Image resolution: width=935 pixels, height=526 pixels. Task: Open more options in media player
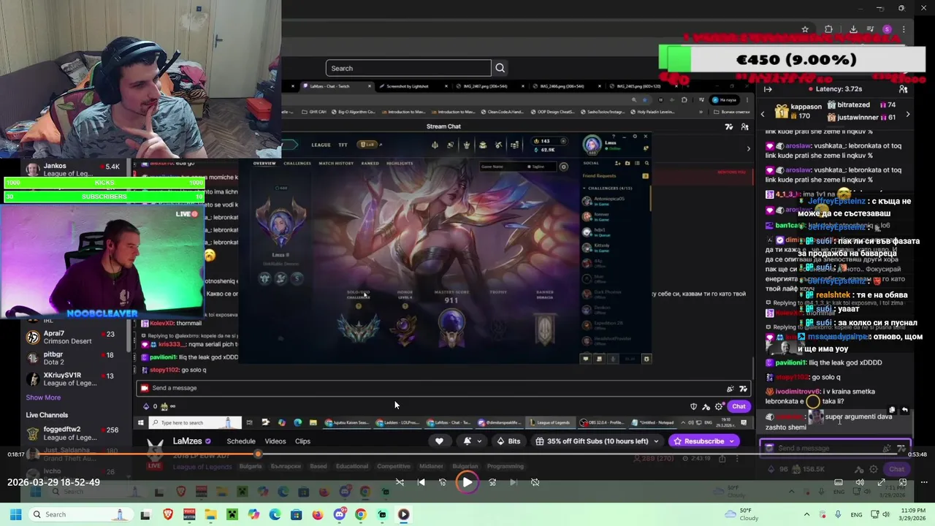coord(924,482)
